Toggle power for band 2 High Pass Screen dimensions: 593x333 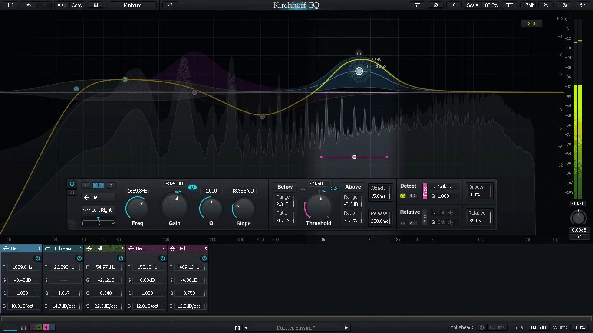[79, 258]
